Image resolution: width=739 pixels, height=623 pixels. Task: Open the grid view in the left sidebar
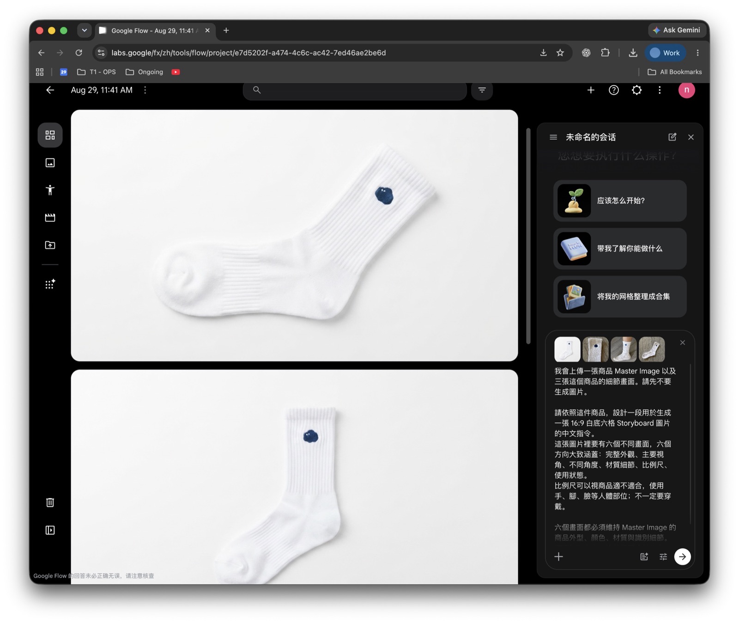click(x=50, y=135)
